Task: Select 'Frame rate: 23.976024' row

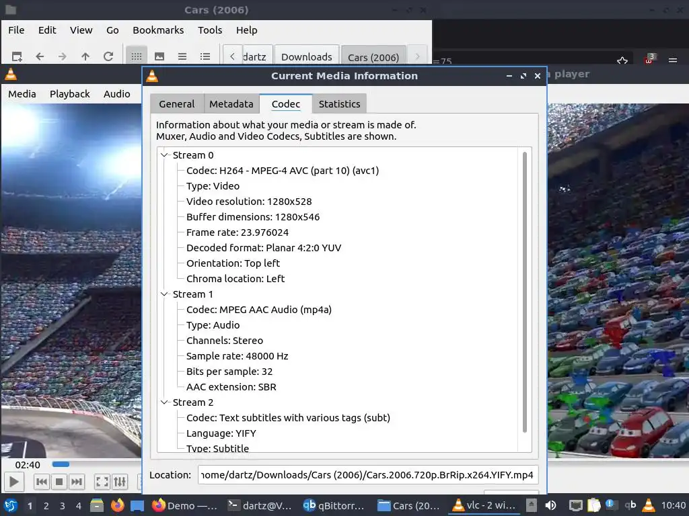Action: click(238, 232)
